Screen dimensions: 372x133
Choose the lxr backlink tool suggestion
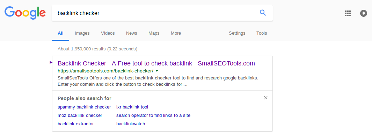[132, 107]
